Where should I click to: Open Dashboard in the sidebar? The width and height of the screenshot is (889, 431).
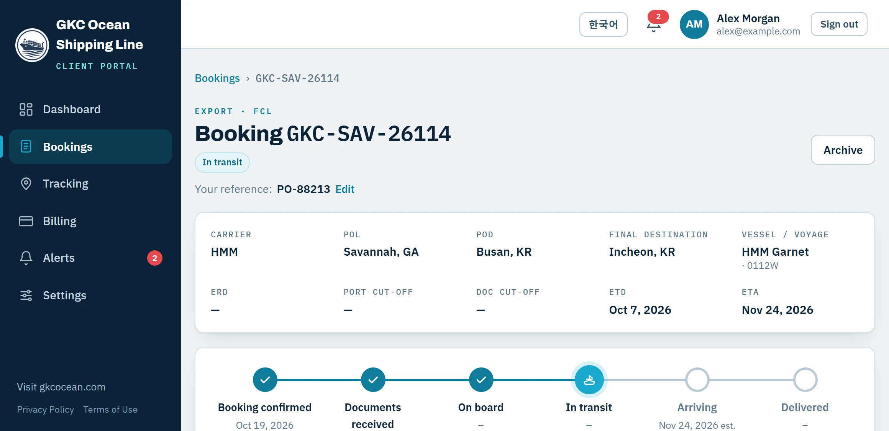tap(90, 109)
